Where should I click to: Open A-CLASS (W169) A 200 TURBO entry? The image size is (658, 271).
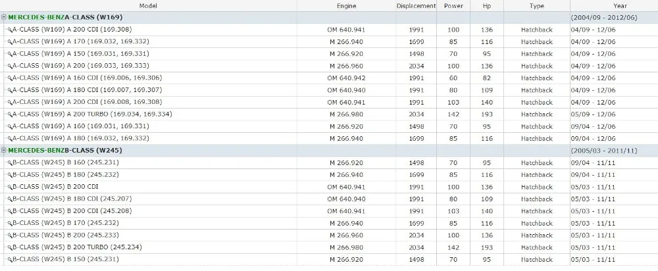[92, 114]
